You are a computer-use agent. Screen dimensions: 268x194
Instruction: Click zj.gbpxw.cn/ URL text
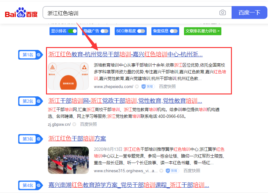59,124
